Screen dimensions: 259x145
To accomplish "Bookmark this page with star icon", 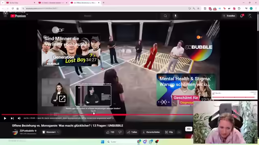I will click(x=198, y=8).
